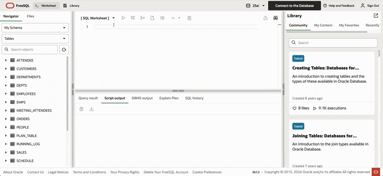383x176 pixels.
Task: Click the ORDERS table icon
Action: click(12, 119)
